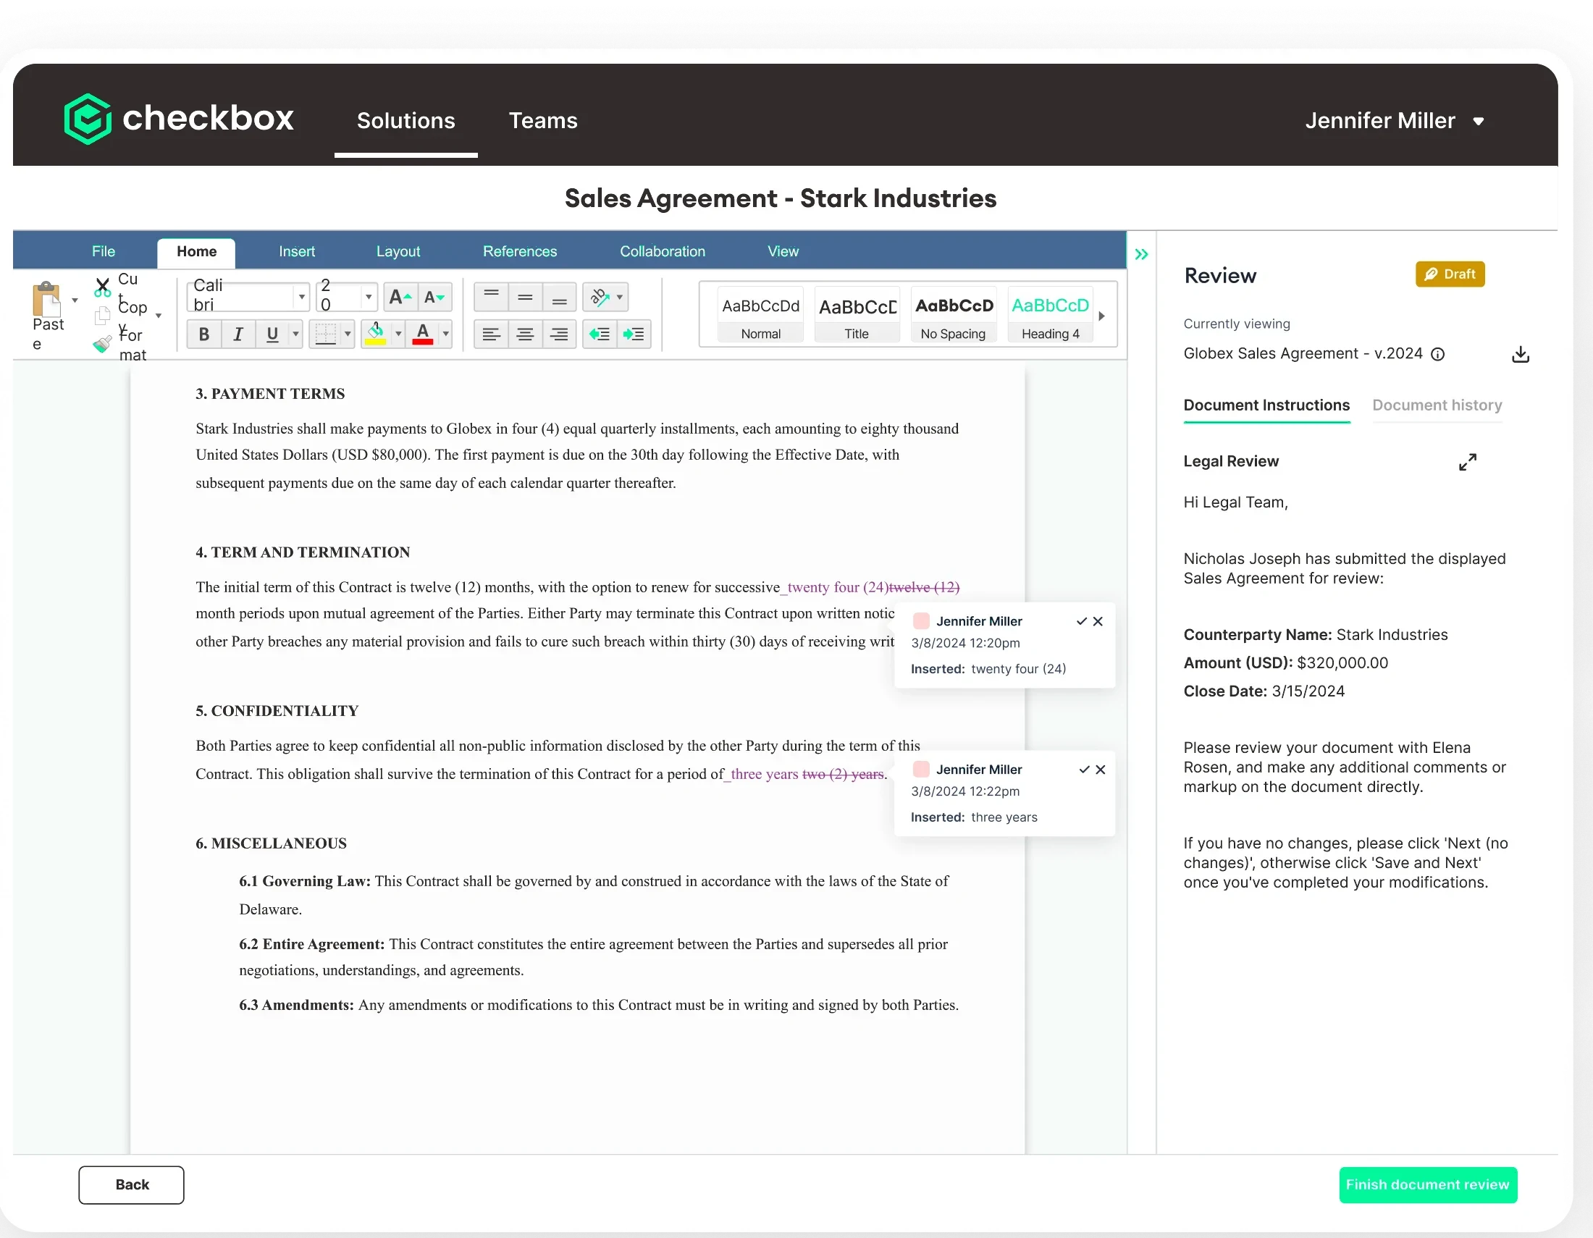Reject the 'twenty four (24)' insertion
This screenshot has height=1238, width=1593.
coord(1098,622)
